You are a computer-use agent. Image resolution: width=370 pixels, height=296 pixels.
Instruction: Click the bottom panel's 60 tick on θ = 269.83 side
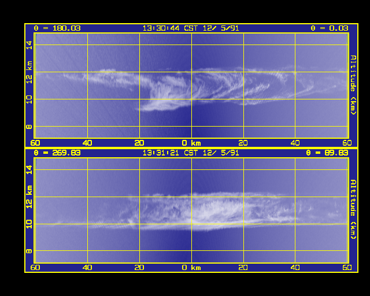35,268
